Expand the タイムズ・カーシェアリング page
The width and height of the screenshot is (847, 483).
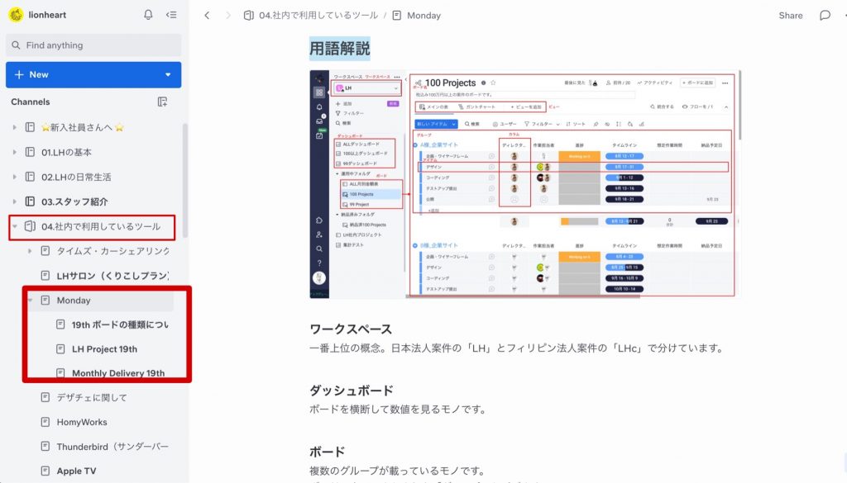tap(30, 251)
